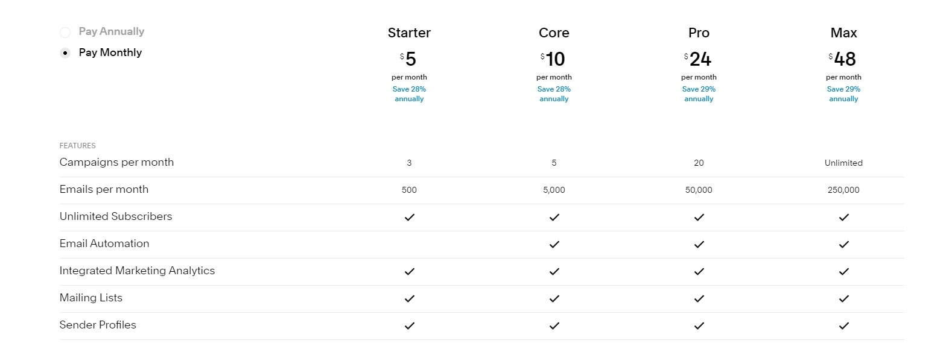Click Starter plan's Sender Profiles checkmark

[410, 325]
